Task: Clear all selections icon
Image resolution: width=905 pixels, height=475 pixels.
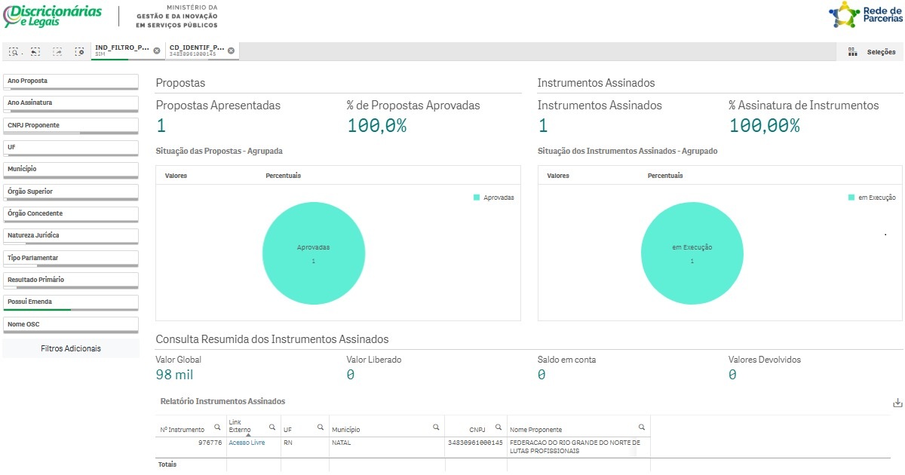Action: pyautogui.click(x=79, y=52)
